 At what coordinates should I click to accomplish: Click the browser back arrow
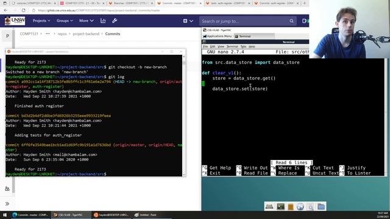point(5,10)
